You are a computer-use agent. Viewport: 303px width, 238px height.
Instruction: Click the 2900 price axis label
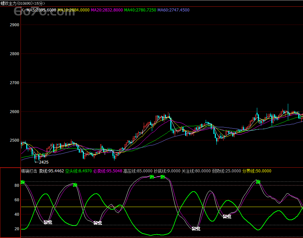pyautogui.click(x=14, y=25)
